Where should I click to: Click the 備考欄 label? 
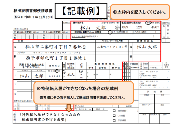tap(14, 117)
